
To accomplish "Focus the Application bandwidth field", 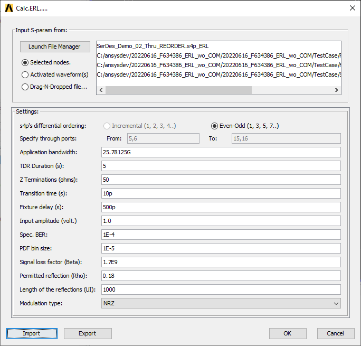I will (221, 152).
